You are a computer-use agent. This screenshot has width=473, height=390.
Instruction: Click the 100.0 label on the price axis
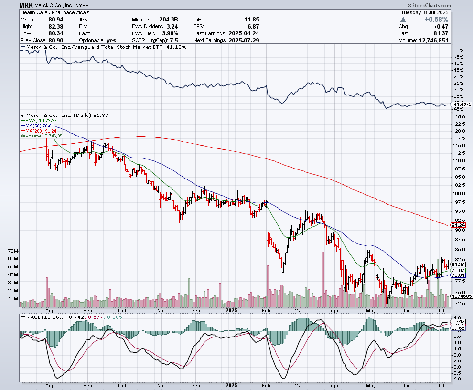[x=459, y=193]
